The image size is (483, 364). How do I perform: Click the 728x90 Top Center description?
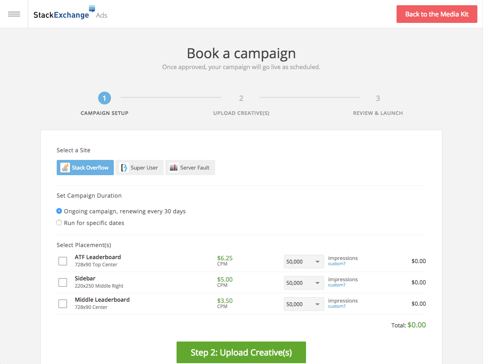point(96,265)
